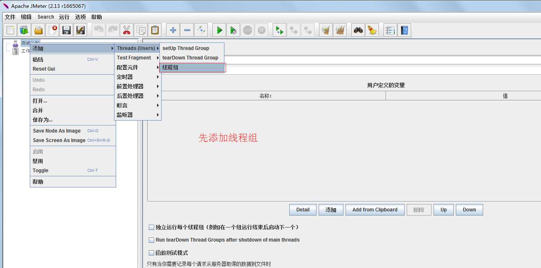The width and height of the screenshot is (541, 268).
Task: Click the Up button
Action: (443, 210)
